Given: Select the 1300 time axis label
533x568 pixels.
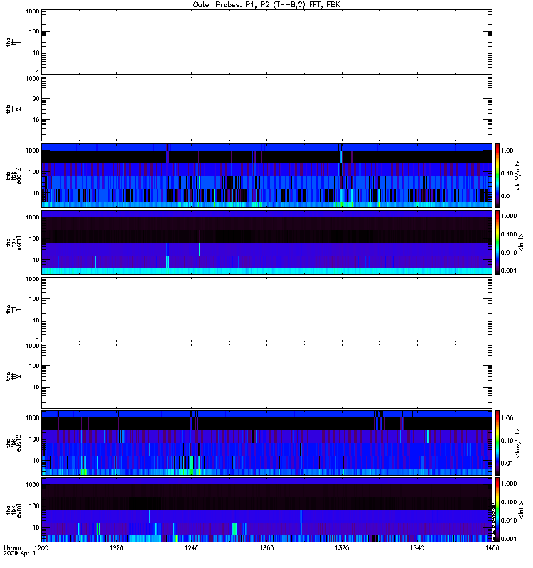Looking at the screenshot, I should click(x=267, y=548).
